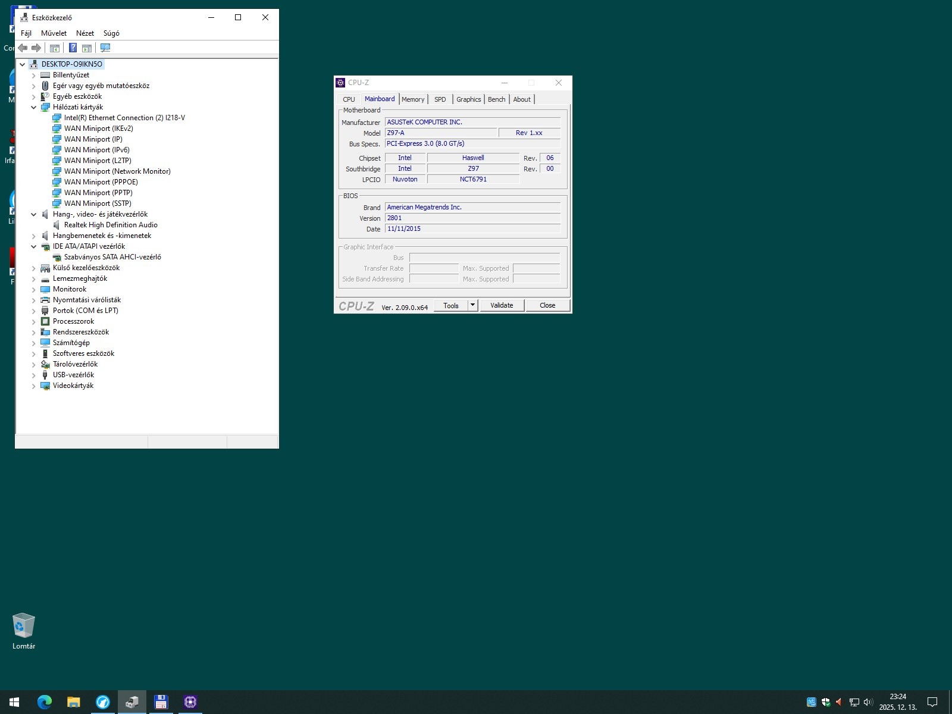Open the Tools dropdown arrow in CPU-Z

[472, 305]
